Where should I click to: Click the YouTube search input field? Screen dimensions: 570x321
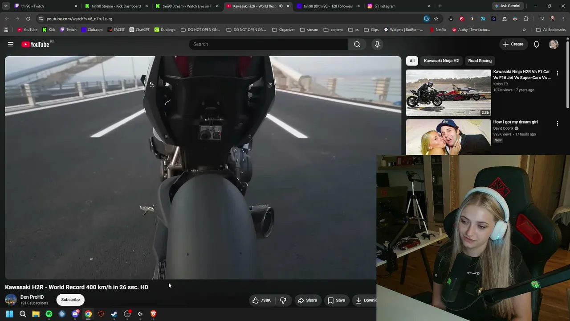(268, 44)
